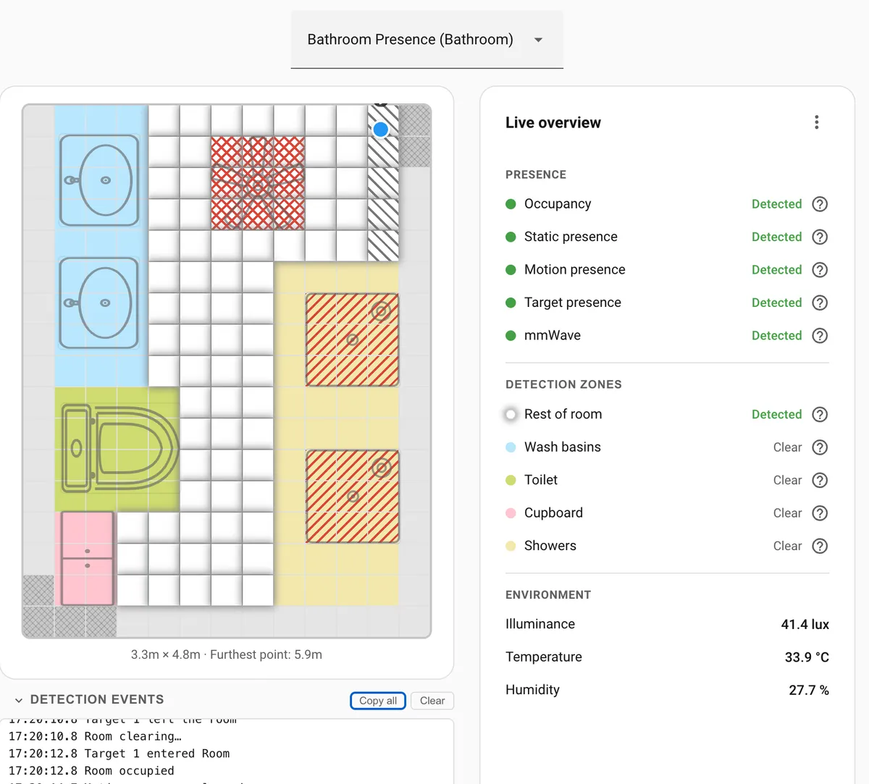Screen dimensions: 869x784
Task: Open the Bathroom Presence device dropdown
Action: point(427,40)
